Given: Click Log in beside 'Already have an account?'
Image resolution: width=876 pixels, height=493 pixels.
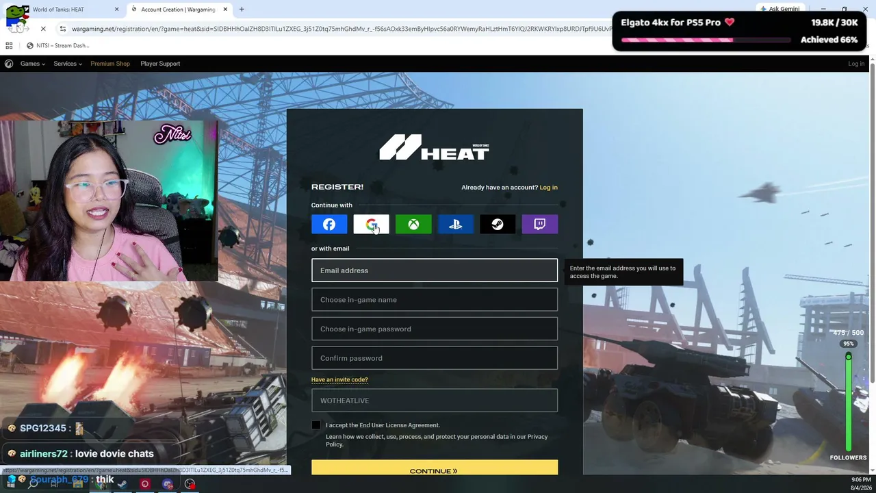Looking at the screenshot, I should [548, 188].
